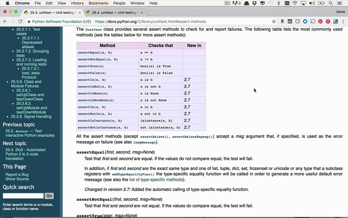The height and width of the screenshot is (218, 348).
Task: Open the Window menu
Action: pyautogui.click(x=137, y=3)
